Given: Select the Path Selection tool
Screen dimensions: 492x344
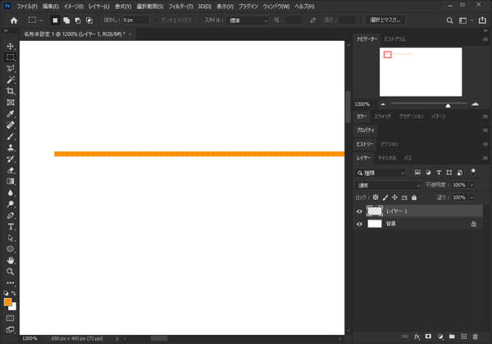Looking at the screenshot, I should (x=11, y=238).
